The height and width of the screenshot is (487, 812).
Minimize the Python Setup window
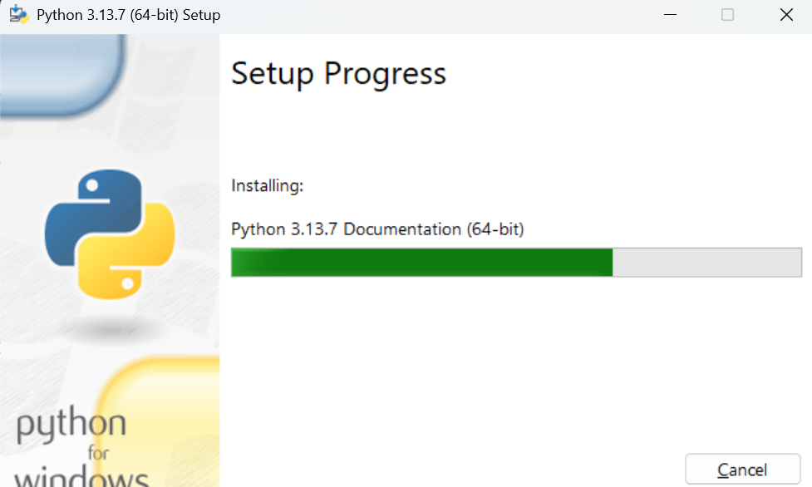[x=670, y=15]
